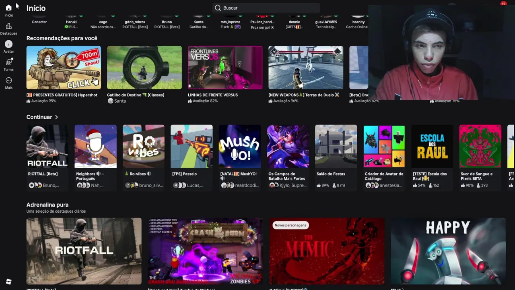Click the Buscar search field
Screen dimensions: 515x290
tap(266, 8)
